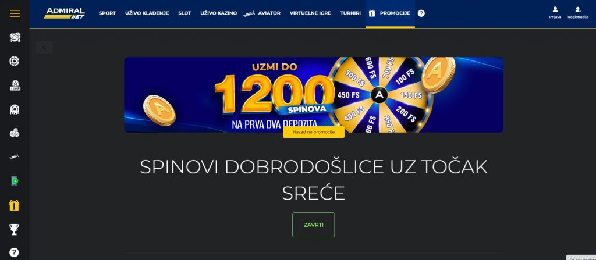Image resolution: width=596 pixels, height=260 pixels.
Task: Click the header help question mark
Action: tap(421, 13)
